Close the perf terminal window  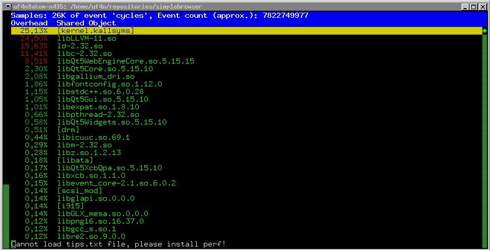point(483,7)
